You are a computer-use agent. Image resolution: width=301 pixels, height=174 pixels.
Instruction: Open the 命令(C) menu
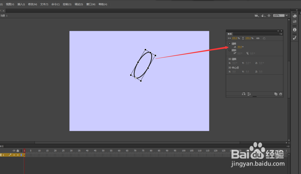[55, 4]
